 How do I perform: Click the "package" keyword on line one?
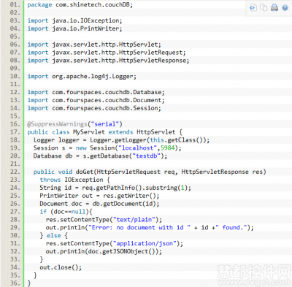click(39, 5)
